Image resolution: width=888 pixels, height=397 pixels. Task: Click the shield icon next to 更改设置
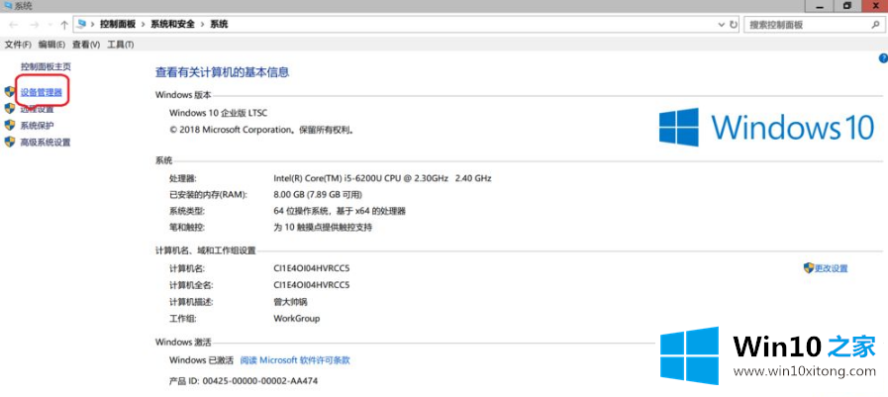click(809, 268)
